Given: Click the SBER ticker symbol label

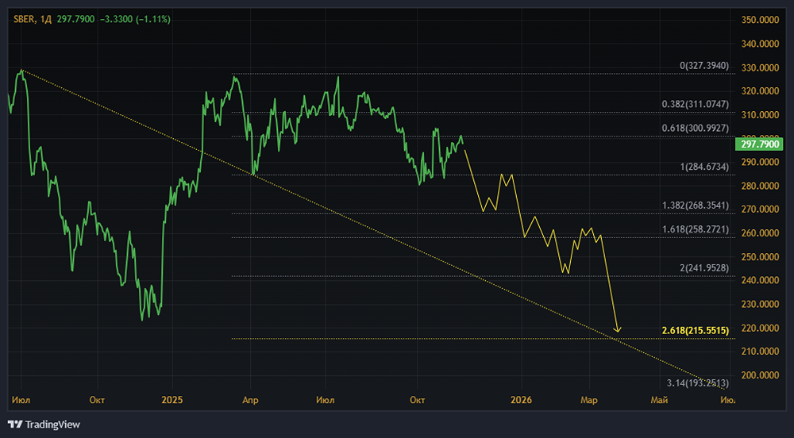Looking at the screenshot, I should coord(22,19).
